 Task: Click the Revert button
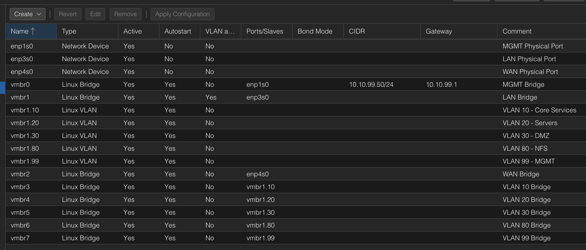click(68, 14)
